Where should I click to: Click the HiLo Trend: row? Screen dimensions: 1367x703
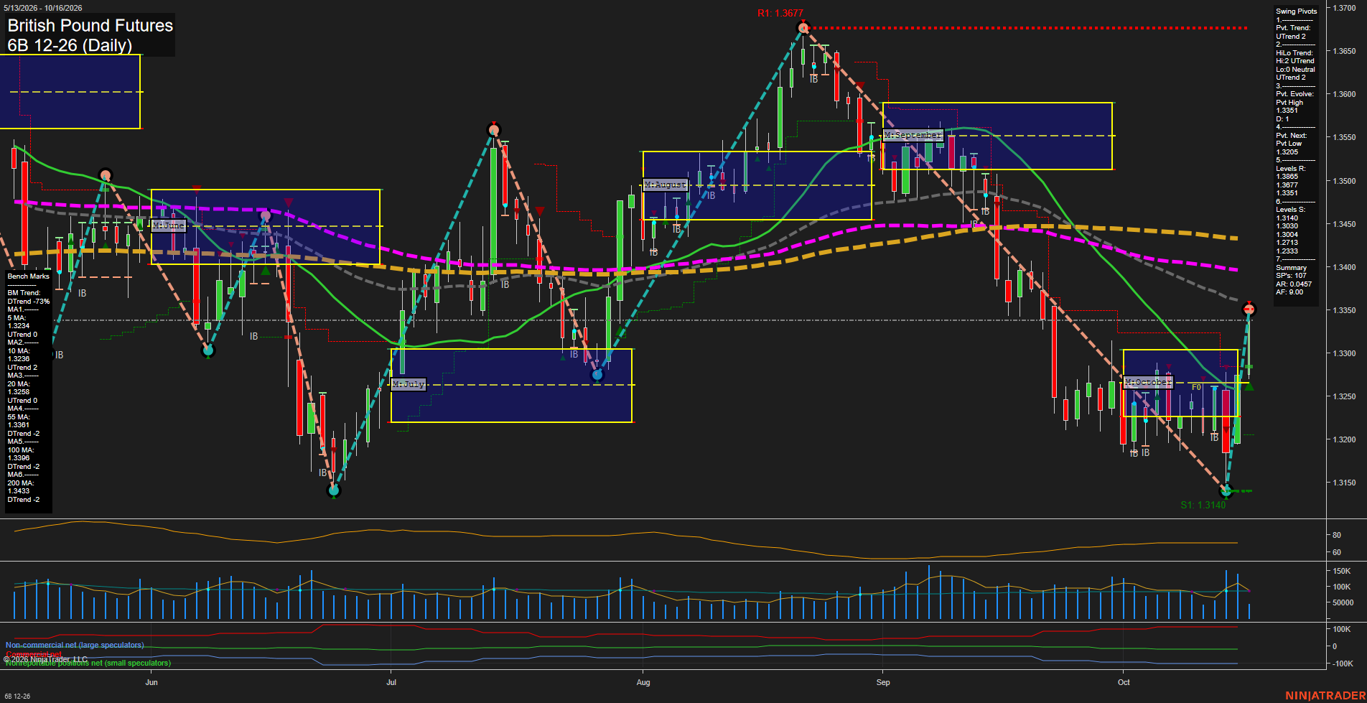pos(1294,53)
